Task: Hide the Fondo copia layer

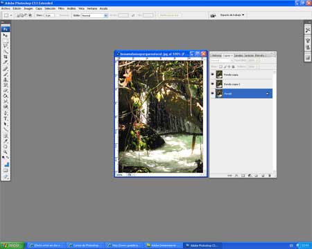Action: pyautogui.click(x=213, y=75)
